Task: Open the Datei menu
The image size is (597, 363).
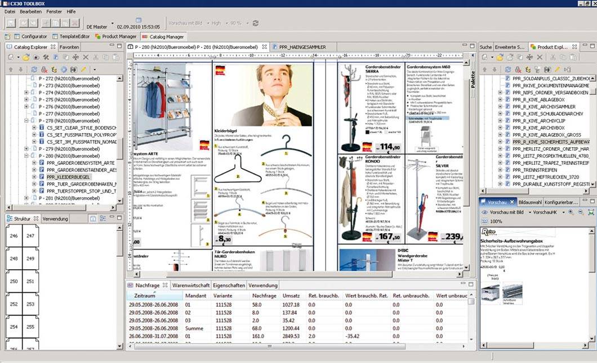Action: pyautogui.click(x=10, y=11)
